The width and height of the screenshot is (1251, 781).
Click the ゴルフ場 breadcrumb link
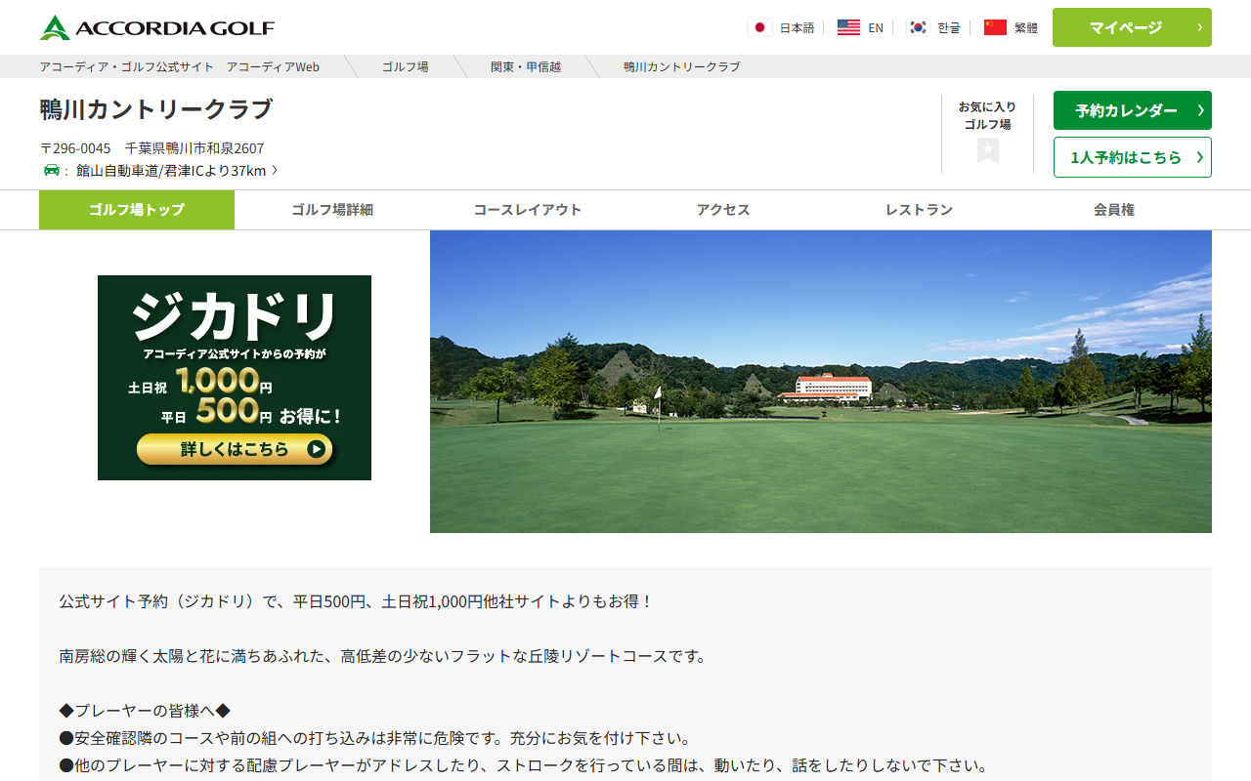click(x=405, y=66)
